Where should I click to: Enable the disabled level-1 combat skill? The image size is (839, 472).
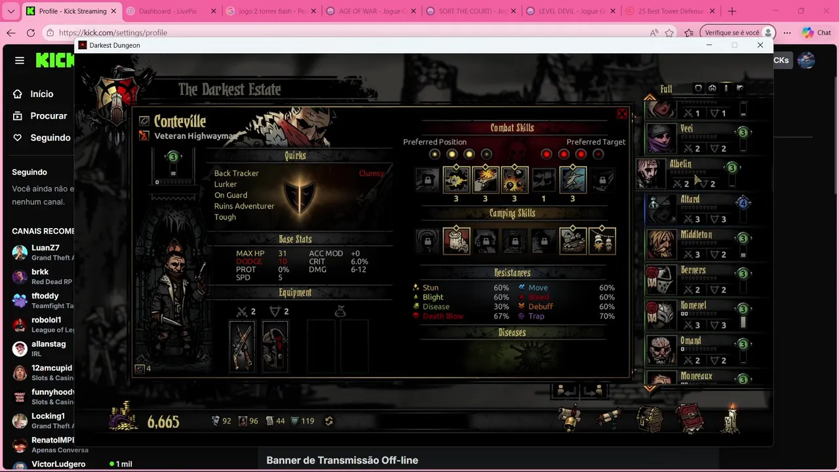click(x=543, y=180)
